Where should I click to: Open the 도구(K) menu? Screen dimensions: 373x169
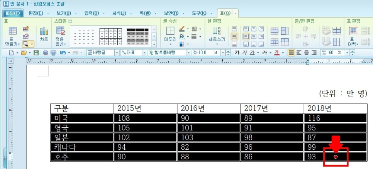tap(199, 13)
